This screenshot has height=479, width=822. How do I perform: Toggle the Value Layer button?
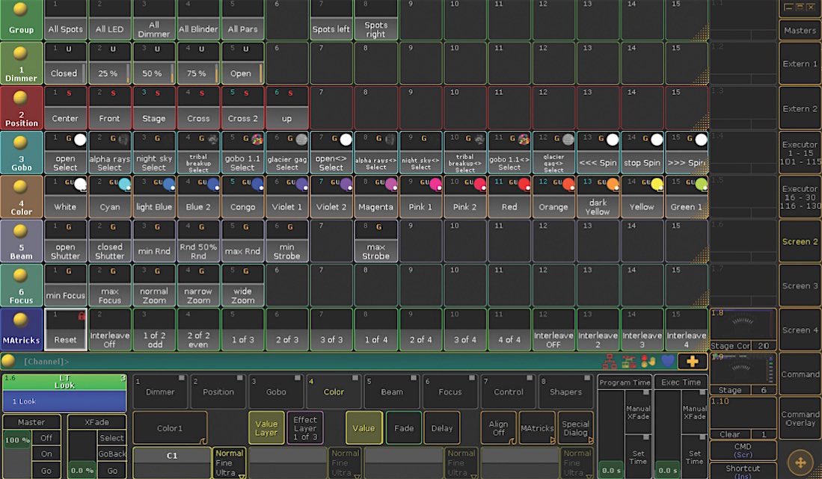266,427
